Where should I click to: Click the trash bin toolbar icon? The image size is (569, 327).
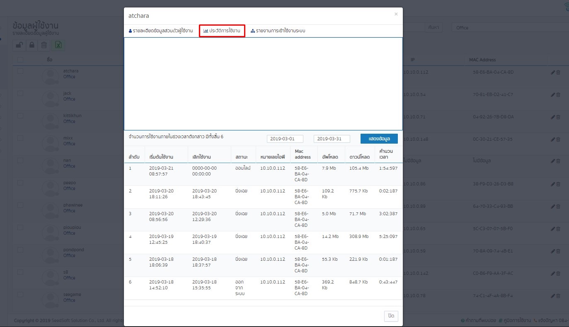tap(44, 46)
